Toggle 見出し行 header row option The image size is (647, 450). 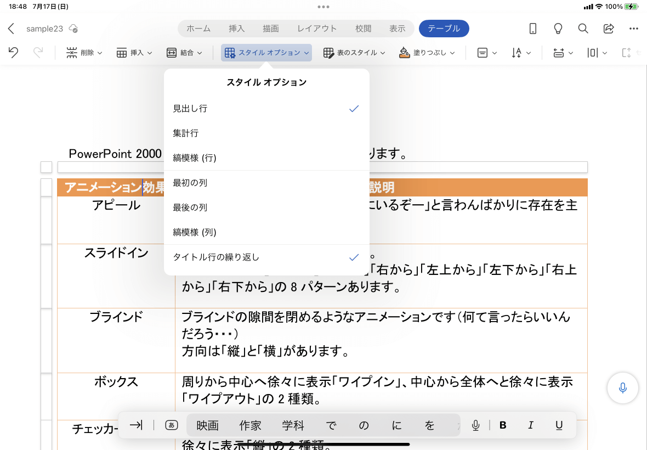tap(266, 109)
